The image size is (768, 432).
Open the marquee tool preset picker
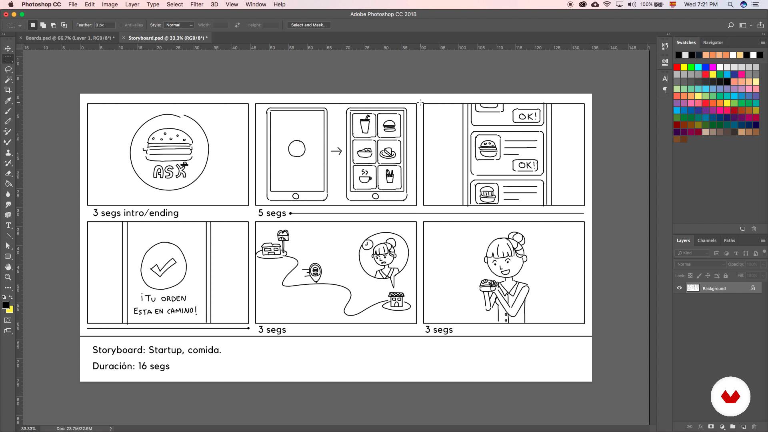coord(15,25)
